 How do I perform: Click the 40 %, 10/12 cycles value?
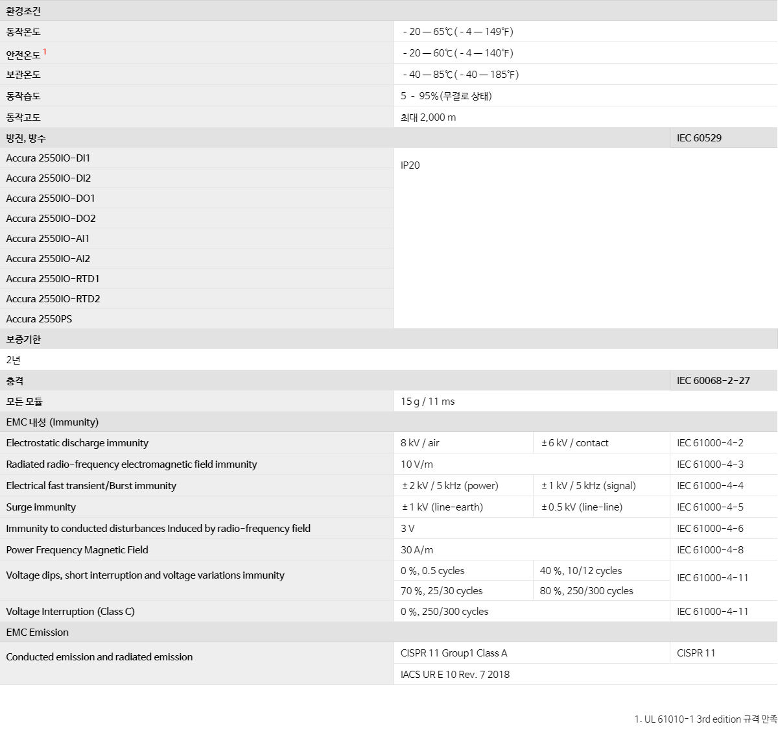(581, 571)
